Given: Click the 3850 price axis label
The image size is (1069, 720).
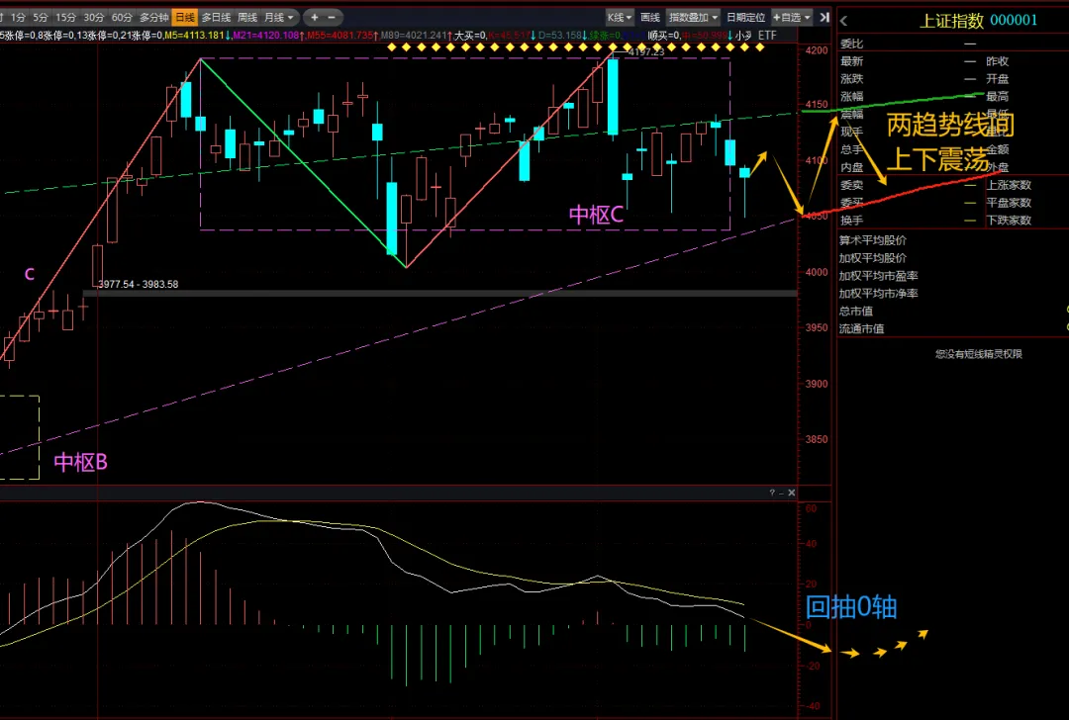Looking at the screenshot, I should pyautogui.click(x=817, y=439).
